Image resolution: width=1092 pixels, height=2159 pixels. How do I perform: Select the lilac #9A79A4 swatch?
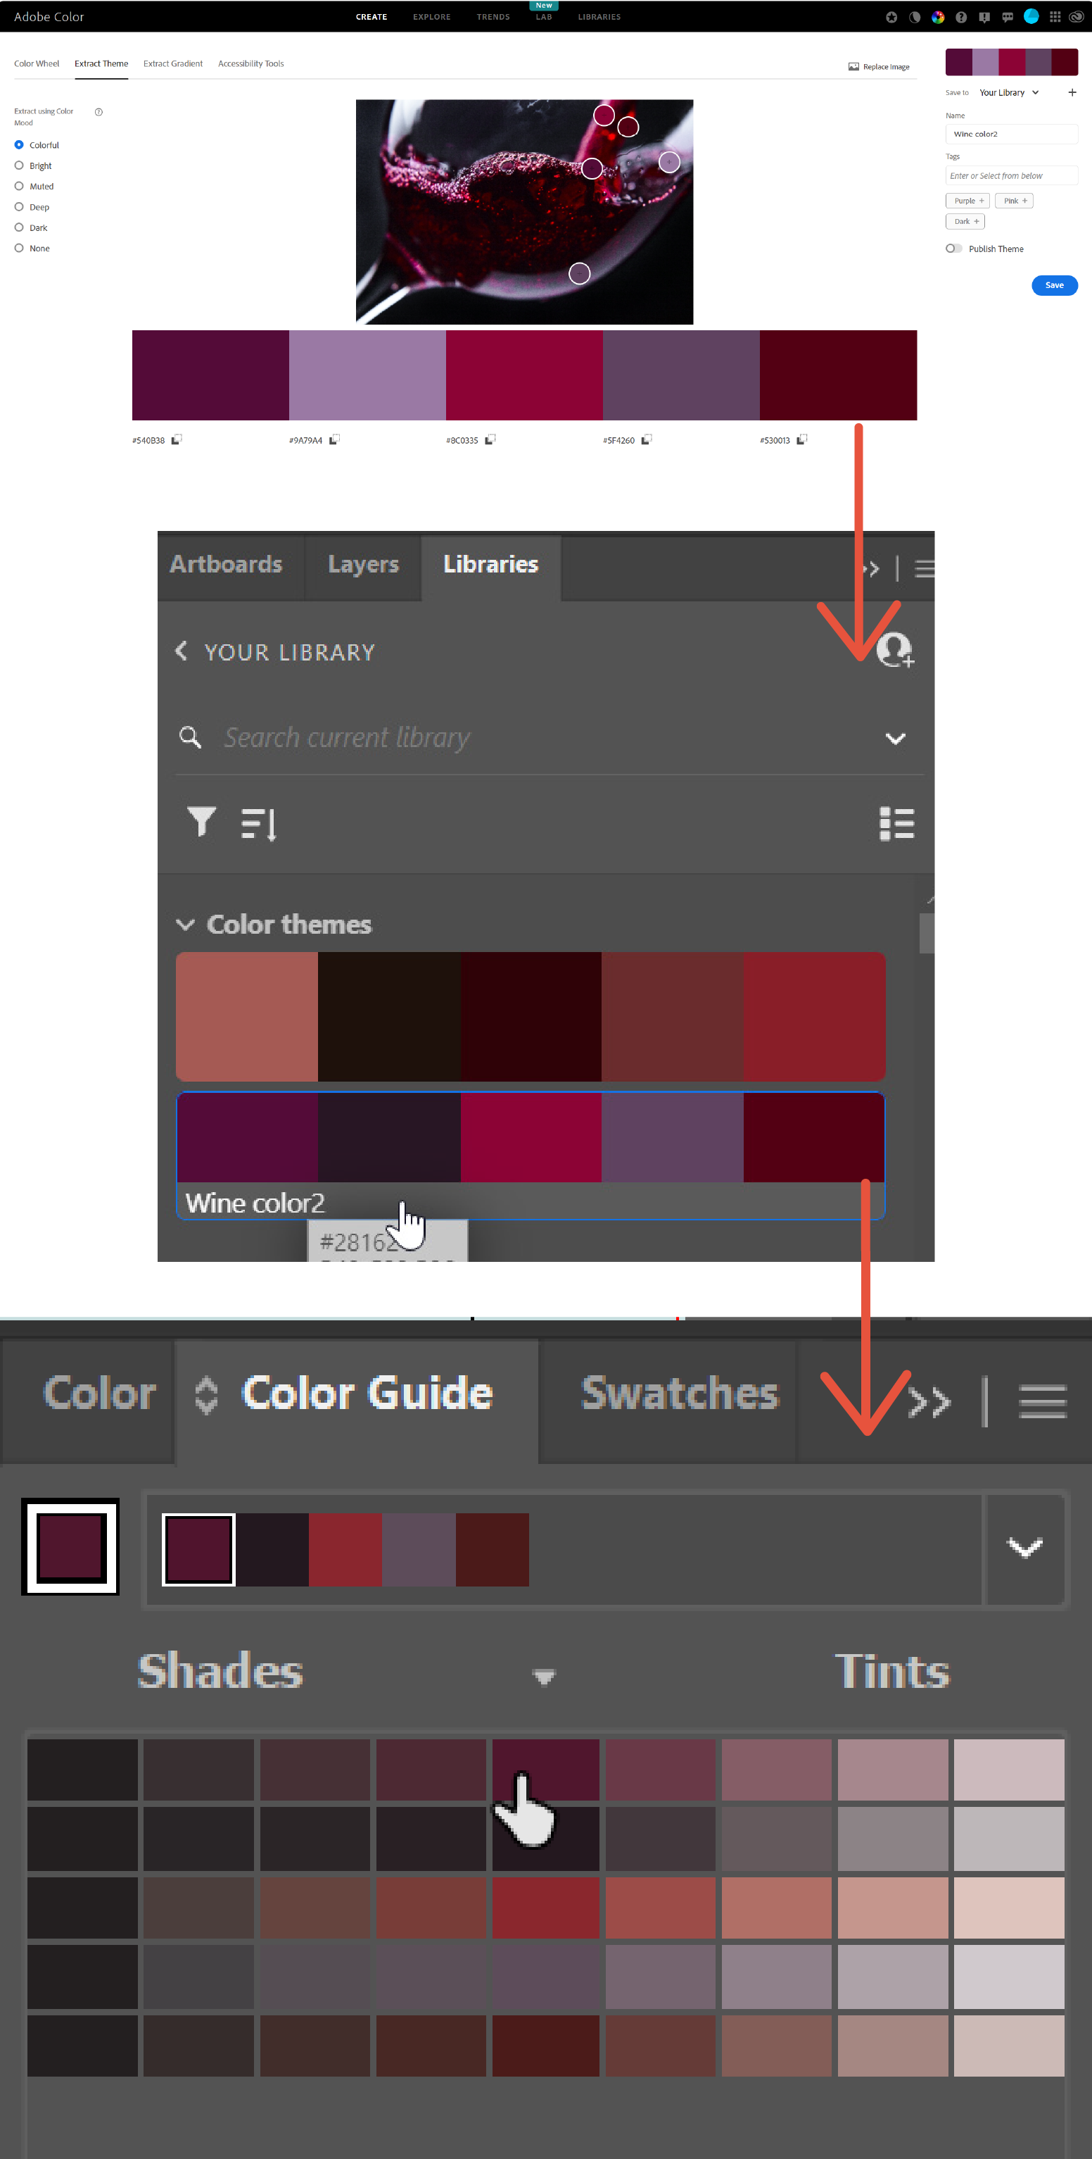(367, 375)
